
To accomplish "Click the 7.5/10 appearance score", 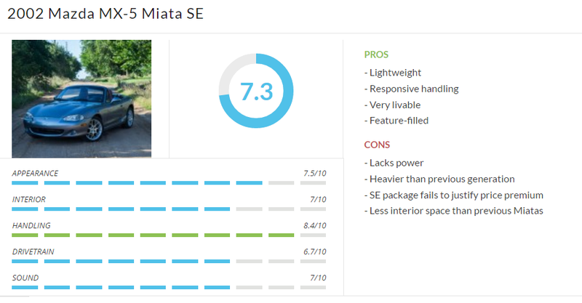I will point(315,173).
